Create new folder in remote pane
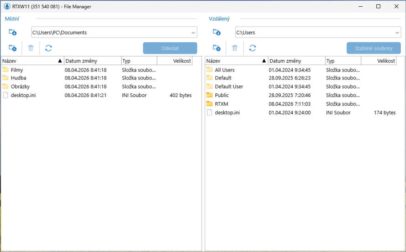Viewport: 406px width, 252px height. tap(216, 48)
